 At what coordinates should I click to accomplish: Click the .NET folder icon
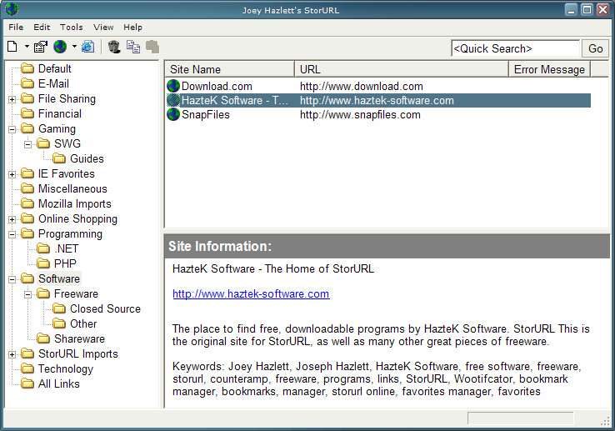pyautogui.click(x=43, y=249)
